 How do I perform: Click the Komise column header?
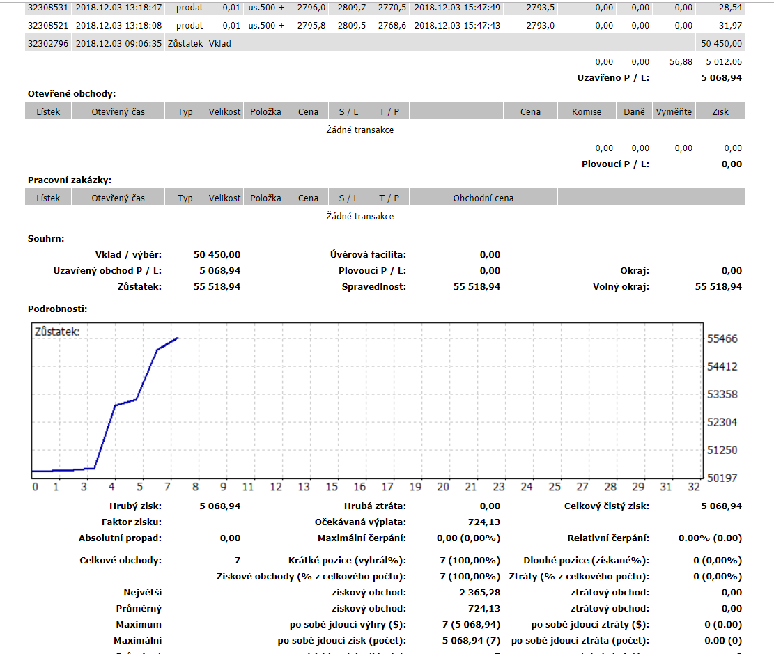[x=587, y=111]
